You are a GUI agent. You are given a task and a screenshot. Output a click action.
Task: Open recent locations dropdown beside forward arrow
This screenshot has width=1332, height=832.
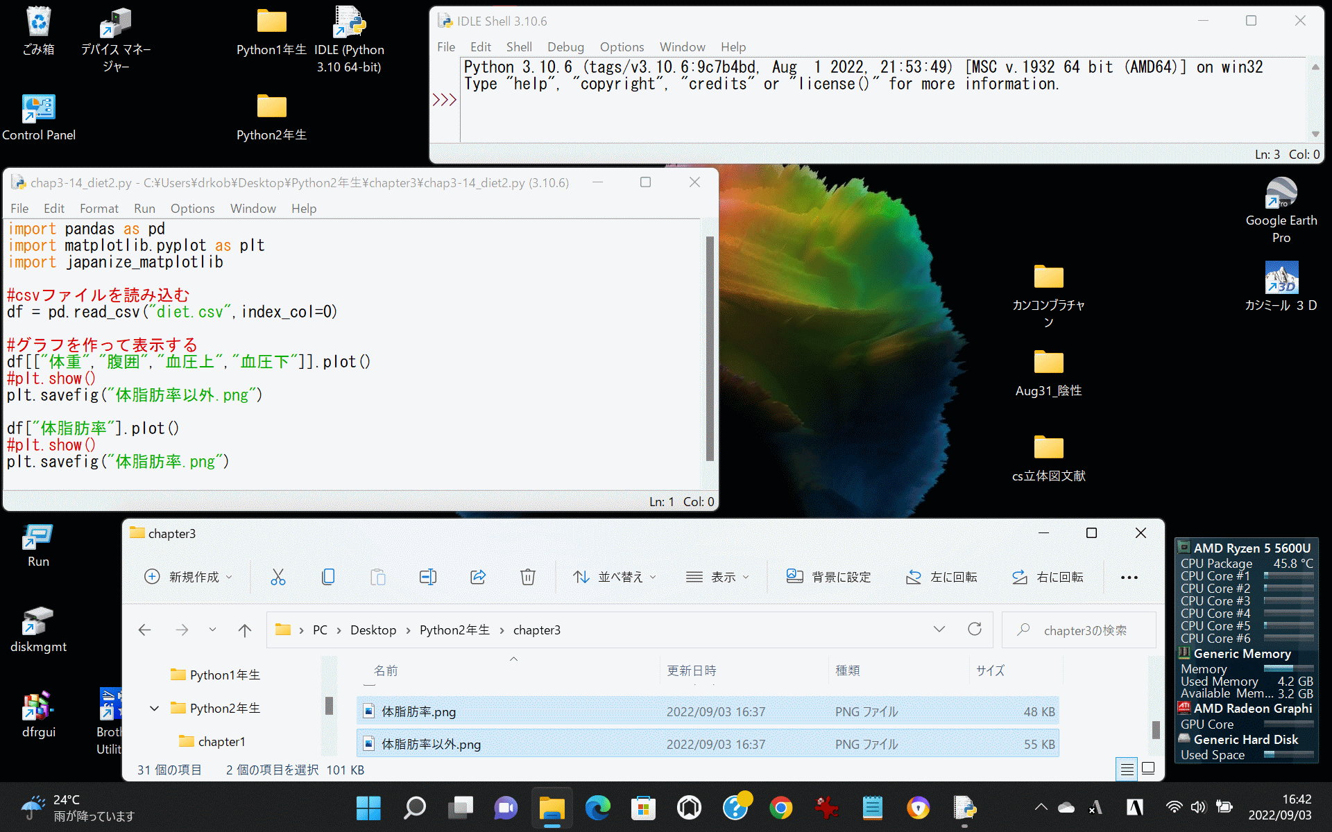click(x=212, y=630)
